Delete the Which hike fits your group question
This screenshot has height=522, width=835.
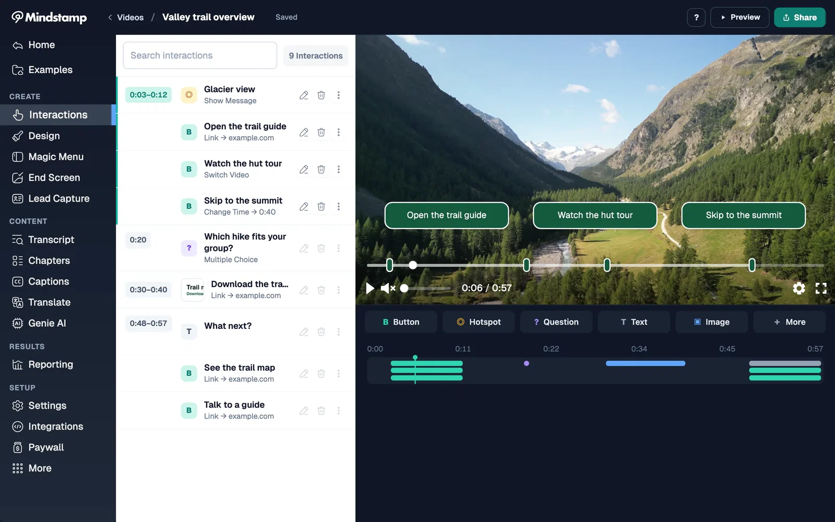point(321,248)
